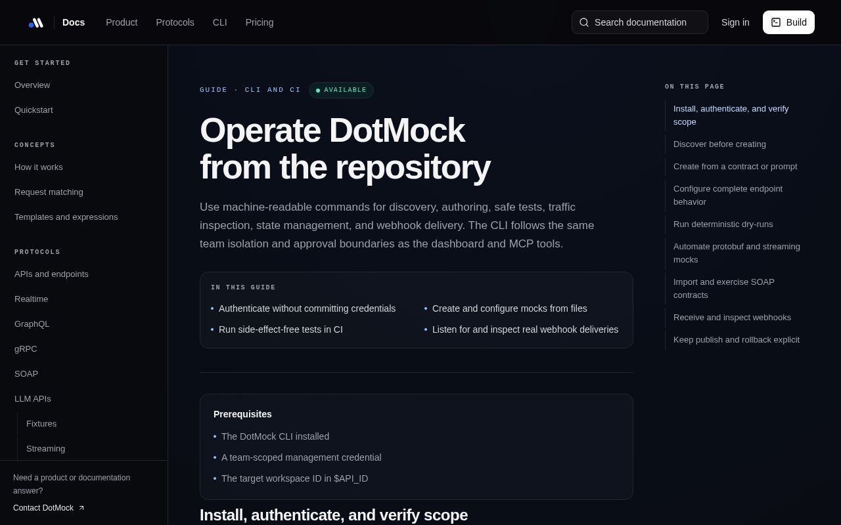Go to the CLI nav item
Viewport: 841px width, 525px height.
click(220, 22)
